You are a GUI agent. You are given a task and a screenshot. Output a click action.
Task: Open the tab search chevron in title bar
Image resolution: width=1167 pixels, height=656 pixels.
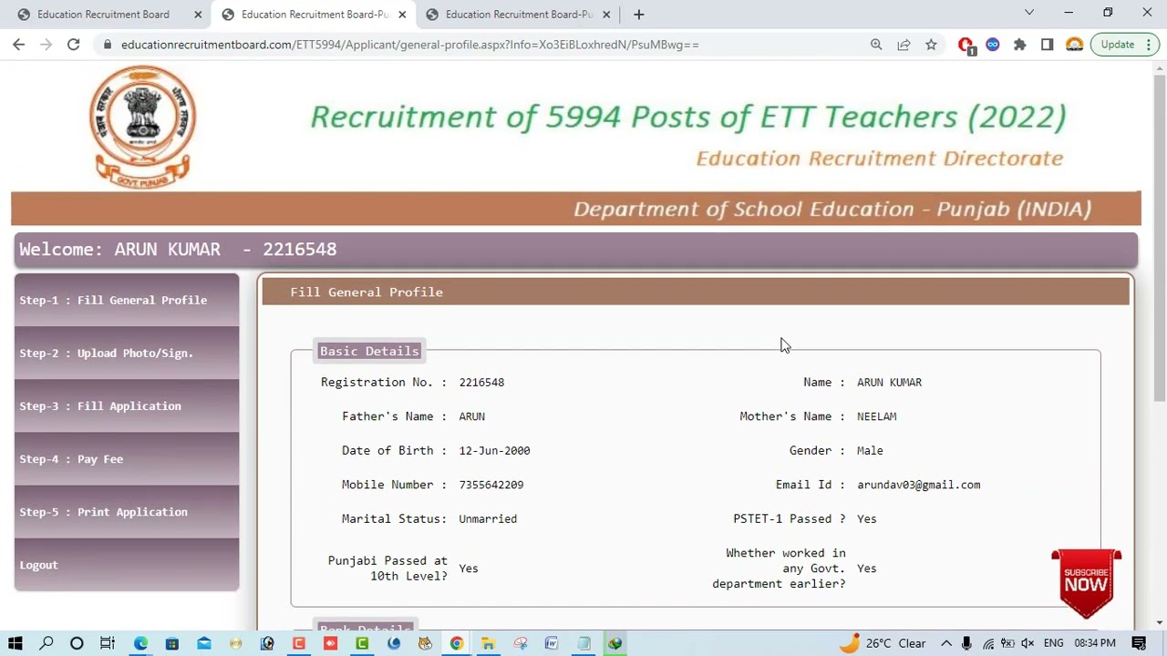click(1029, 13)
